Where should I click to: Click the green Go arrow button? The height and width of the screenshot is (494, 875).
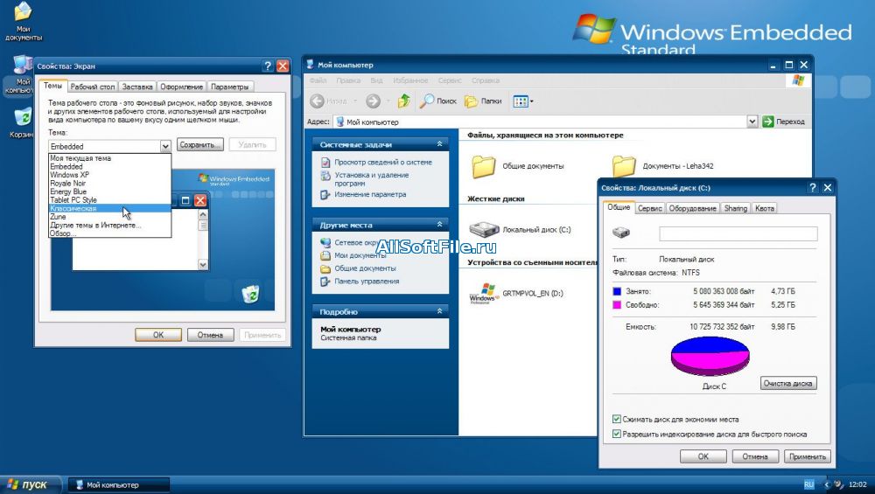click(768, 122)
